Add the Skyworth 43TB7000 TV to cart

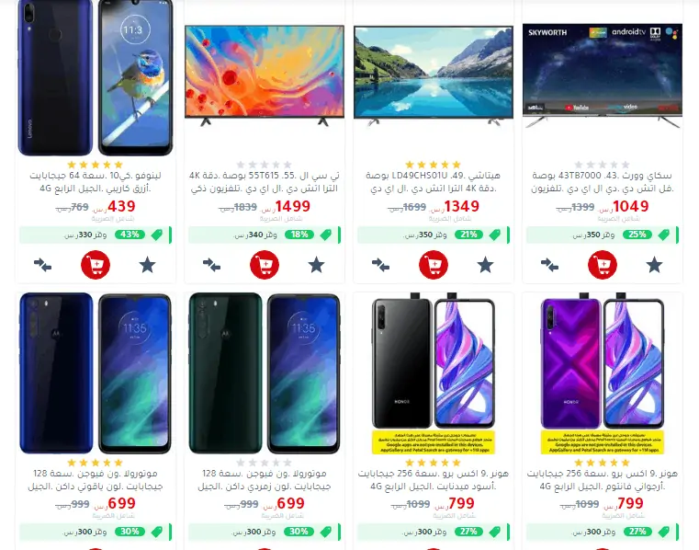(603, 265)
